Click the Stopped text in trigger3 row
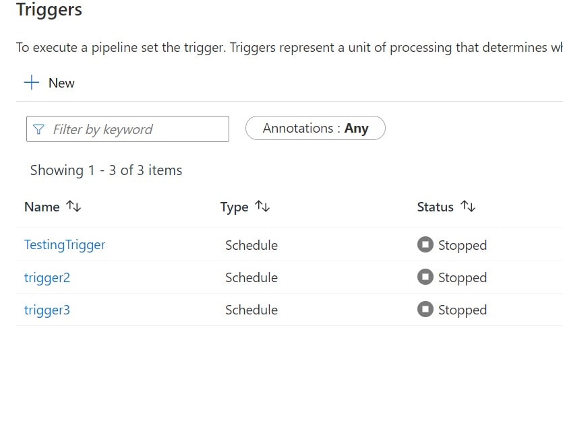The height and width of the screenshot is (439, 563). (x=463, y=310)
